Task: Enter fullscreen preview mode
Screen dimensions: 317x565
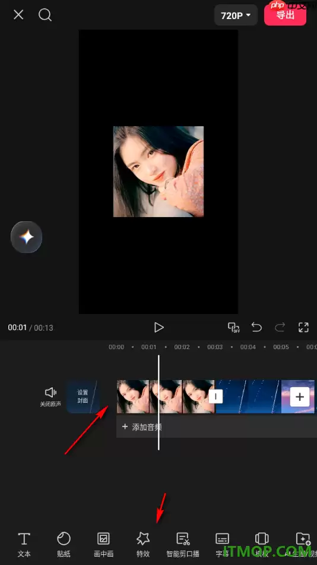Action: (x=303, y=327)
